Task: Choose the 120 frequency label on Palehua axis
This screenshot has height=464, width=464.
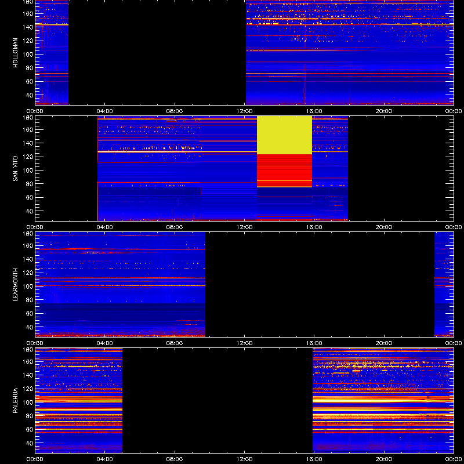Action: [x=28, y=389]
